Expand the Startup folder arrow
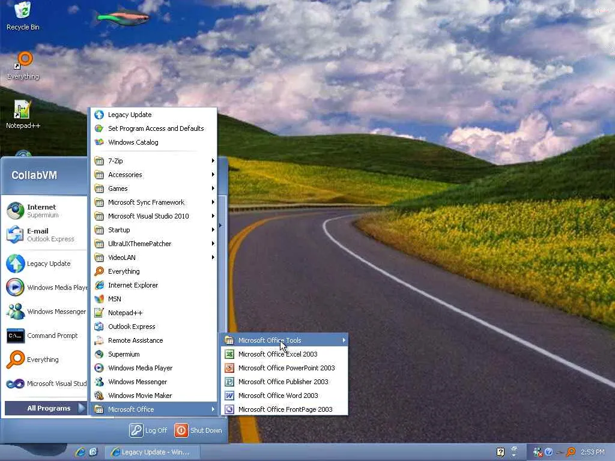This screenshot has height=461, width=615. (213, 230)
